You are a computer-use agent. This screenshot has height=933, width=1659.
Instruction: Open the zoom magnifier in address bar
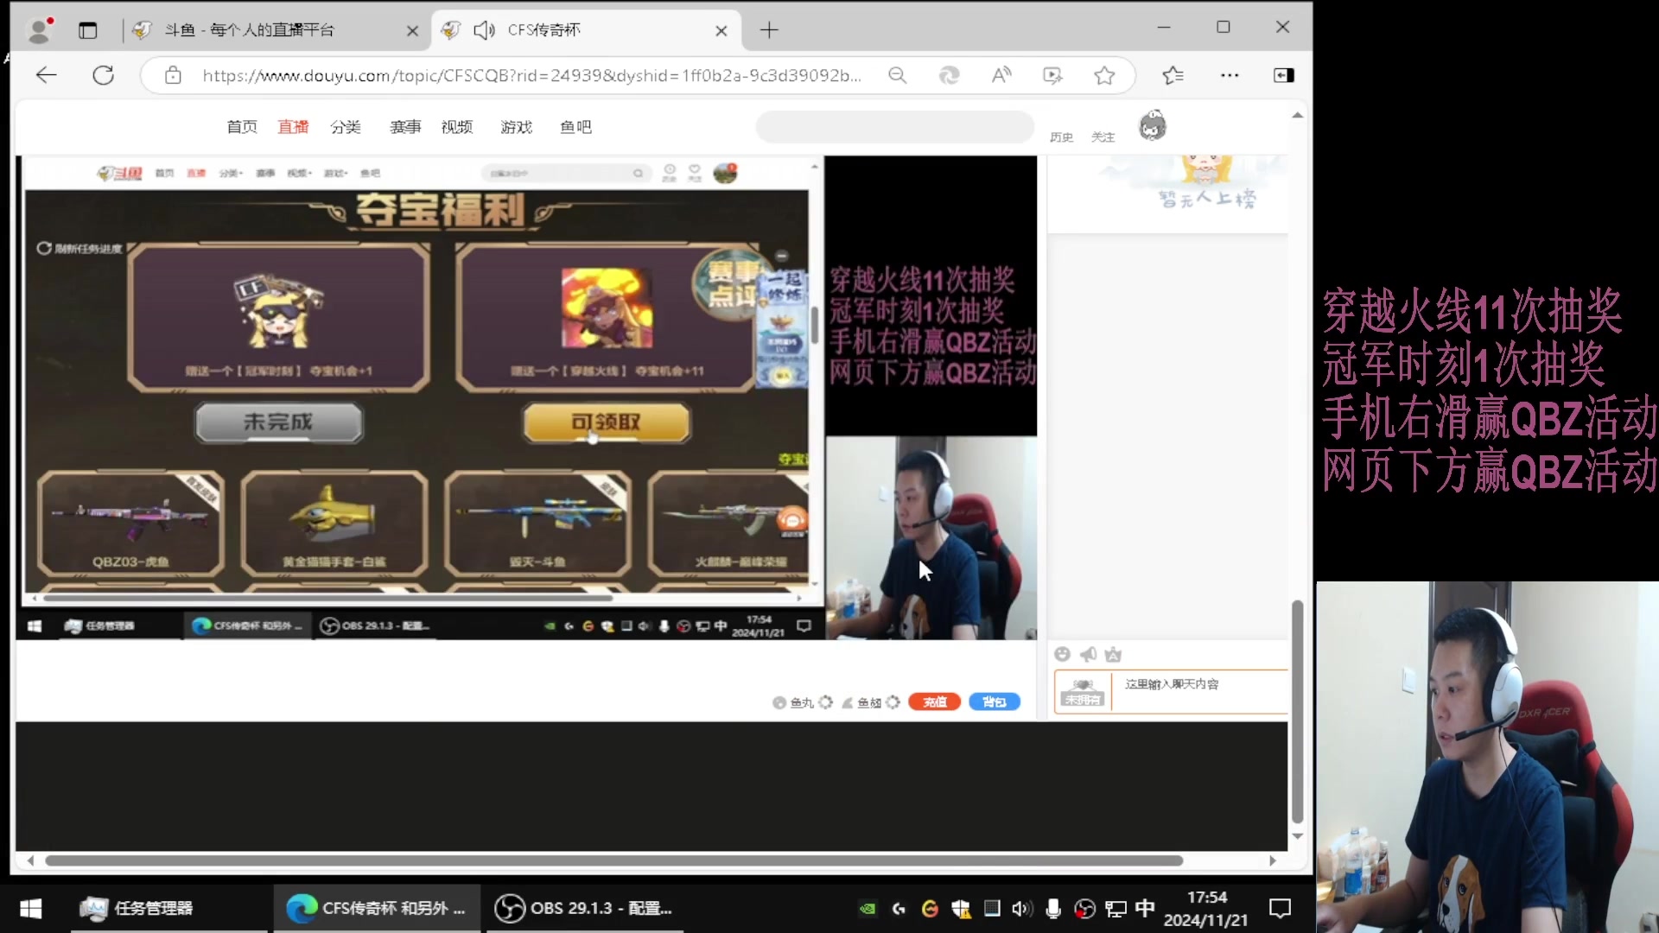click(898, 75)
